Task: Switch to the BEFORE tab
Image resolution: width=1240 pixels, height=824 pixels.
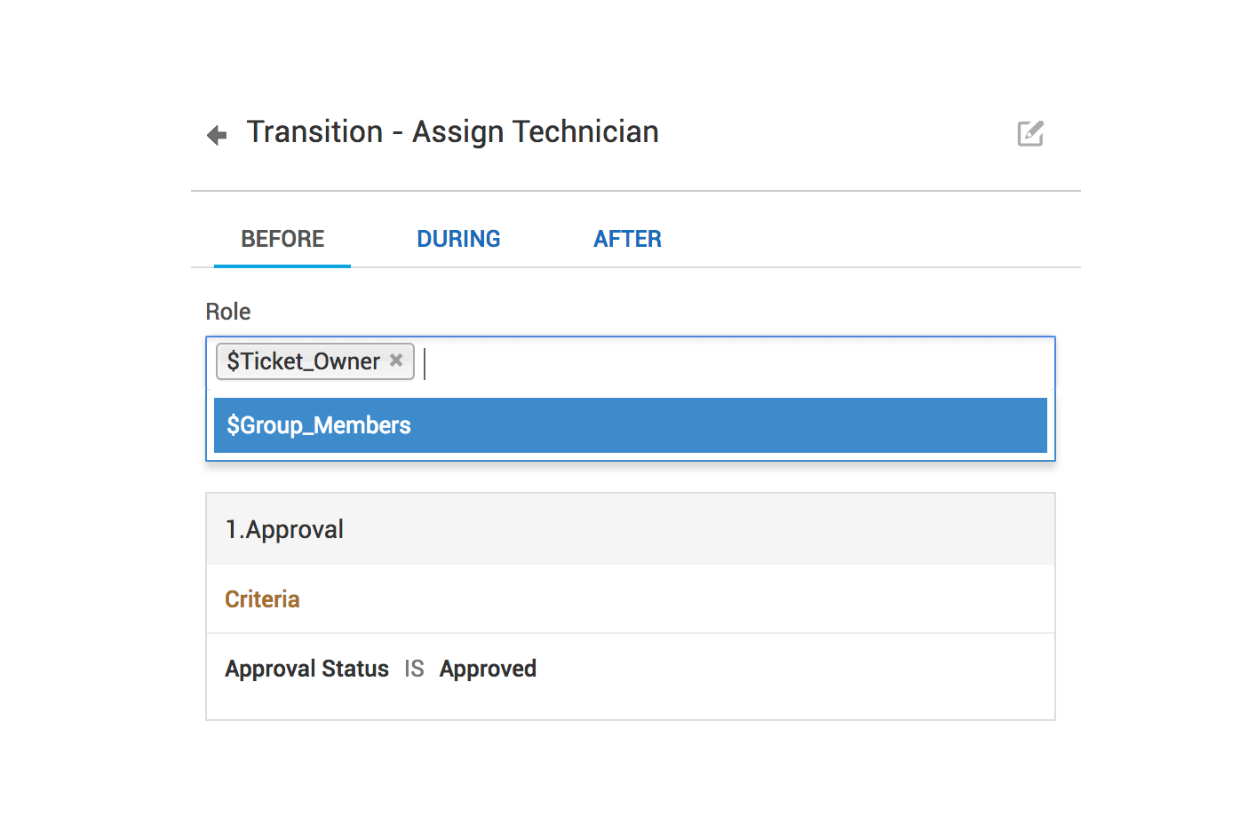Action: (x=282, y=239)
